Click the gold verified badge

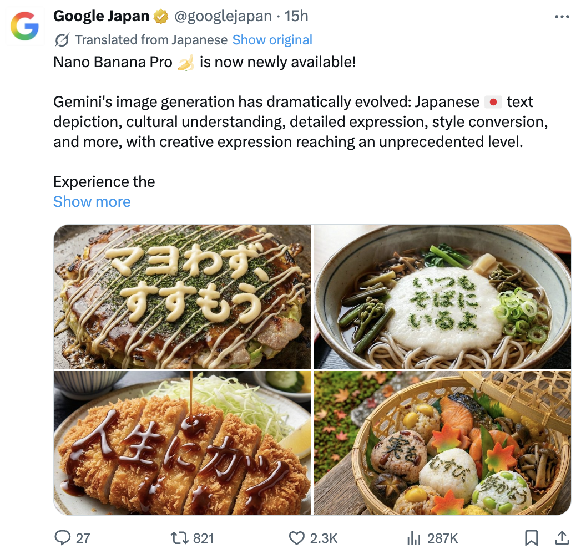coord(161,17)
